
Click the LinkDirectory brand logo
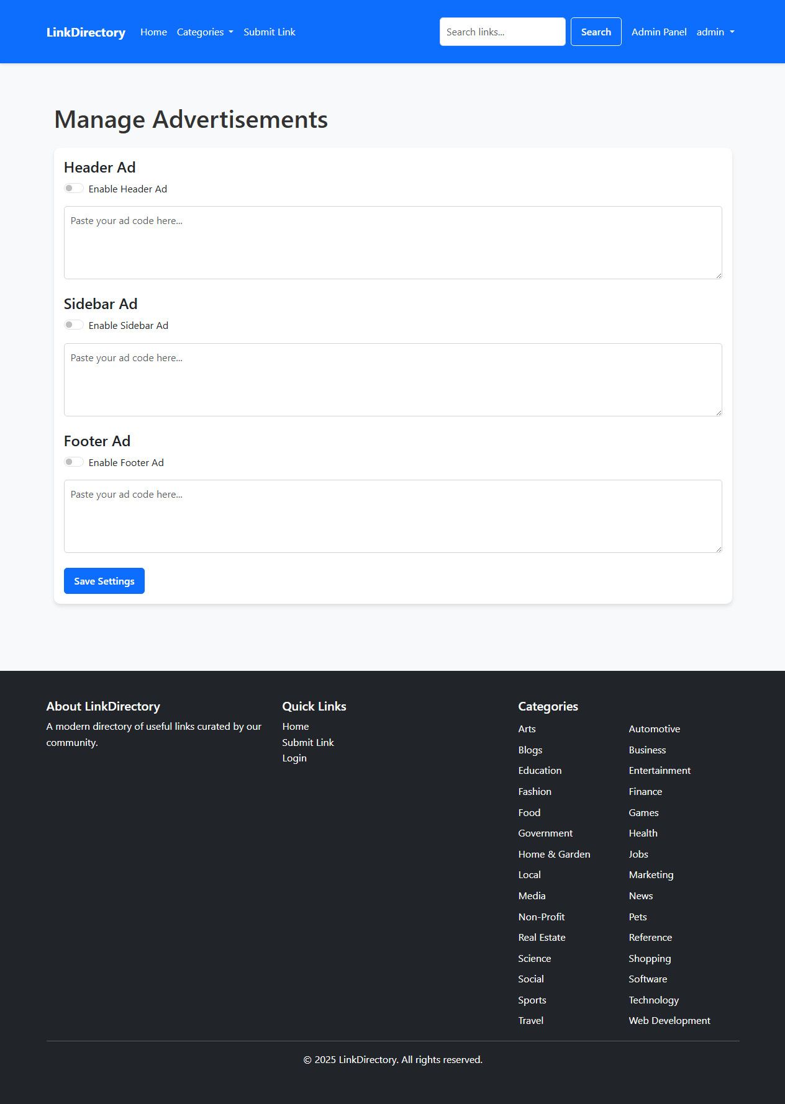[x=86, y=32]
